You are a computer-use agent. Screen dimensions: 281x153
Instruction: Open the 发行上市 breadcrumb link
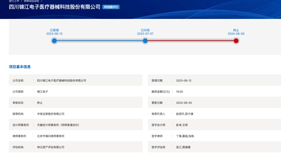pos(14,1)
